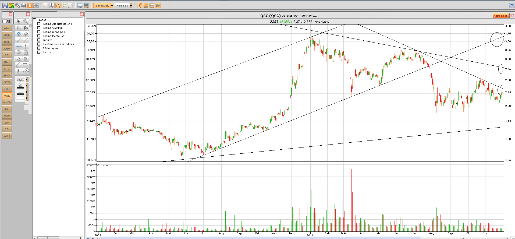Click the help question mark icon
The image size is (515, 239).
[512, 5]
